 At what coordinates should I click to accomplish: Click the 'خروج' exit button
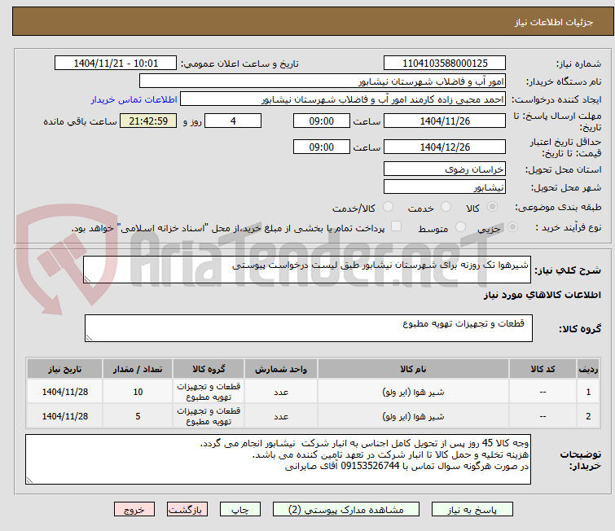coord(134,510)
